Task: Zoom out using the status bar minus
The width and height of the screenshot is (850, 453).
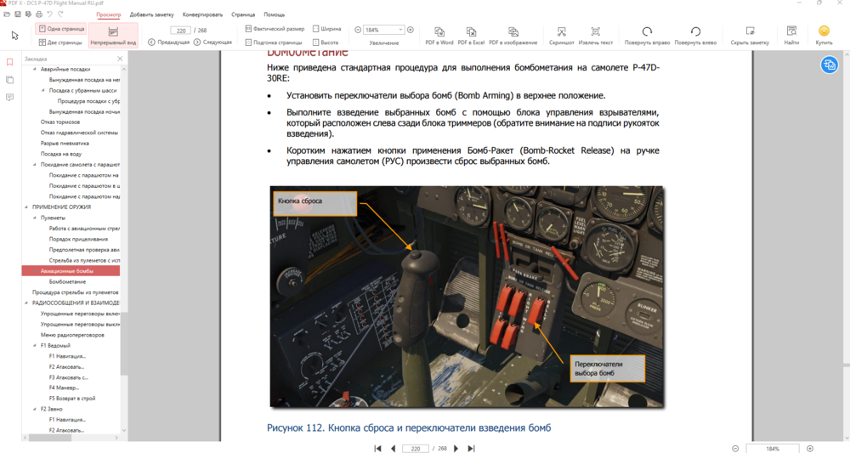Action: (735, 449)
